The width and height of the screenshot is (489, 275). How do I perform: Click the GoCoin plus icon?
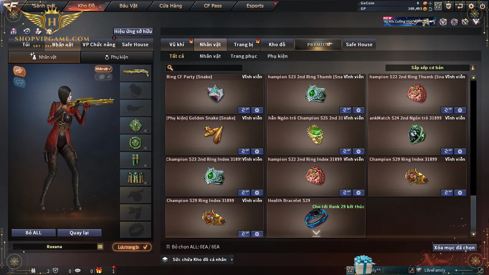pyautogui.click(x=430, y=3)
